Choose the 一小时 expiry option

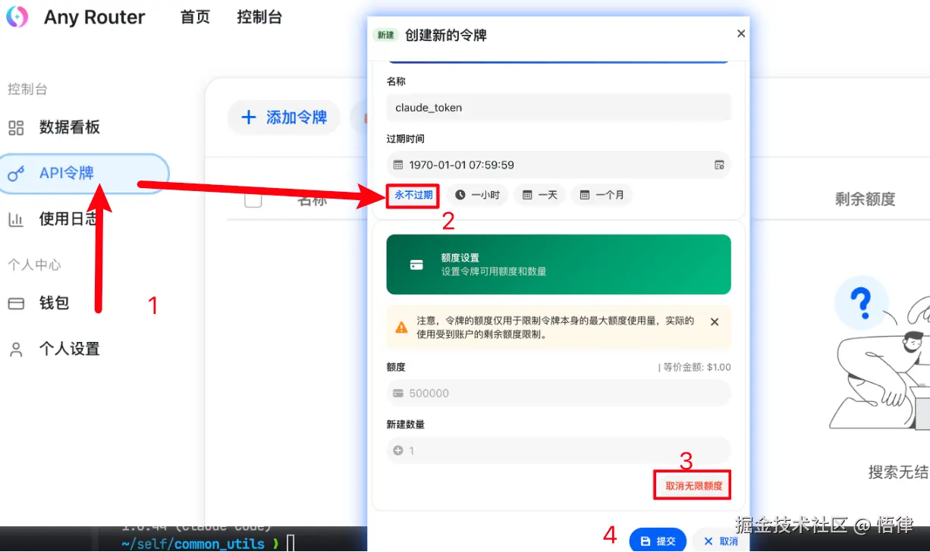[477, 195]
